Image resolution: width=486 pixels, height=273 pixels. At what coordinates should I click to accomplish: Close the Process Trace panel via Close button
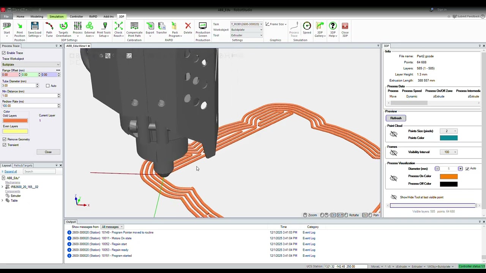pos(48,152)
